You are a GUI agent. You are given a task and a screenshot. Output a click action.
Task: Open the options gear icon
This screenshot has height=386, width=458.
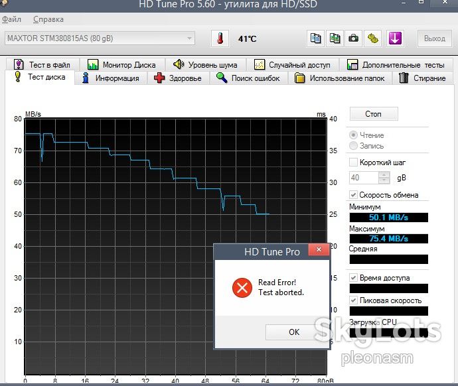tap(373, 38)
